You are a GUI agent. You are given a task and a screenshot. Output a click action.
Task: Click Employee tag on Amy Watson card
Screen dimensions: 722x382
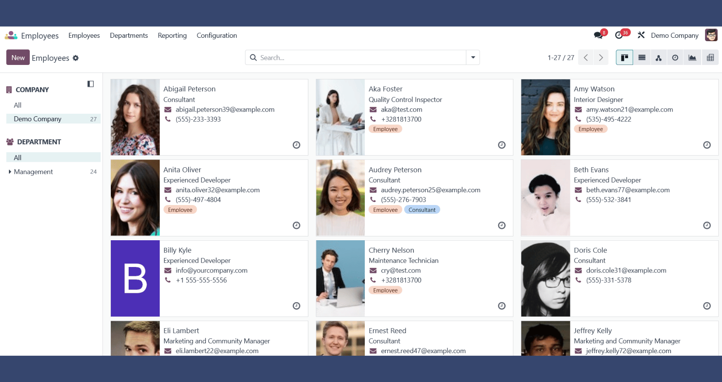pyautogui.click(x=590, y=129)
